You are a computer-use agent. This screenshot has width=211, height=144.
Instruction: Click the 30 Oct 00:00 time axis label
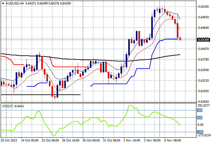coord(91,140)
